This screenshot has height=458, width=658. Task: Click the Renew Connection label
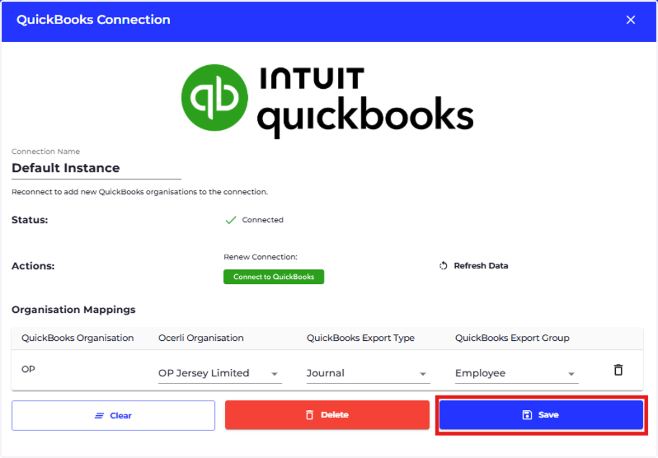(260, 257)
